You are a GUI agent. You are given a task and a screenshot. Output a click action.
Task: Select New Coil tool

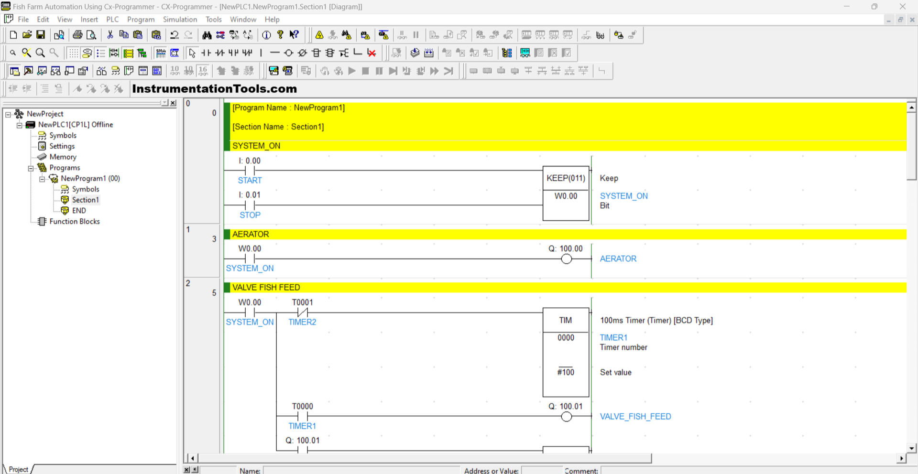tap(289, 53)
